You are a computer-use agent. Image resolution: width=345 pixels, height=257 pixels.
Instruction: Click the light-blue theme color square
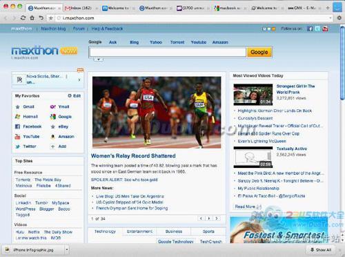(x=269, y=29)
